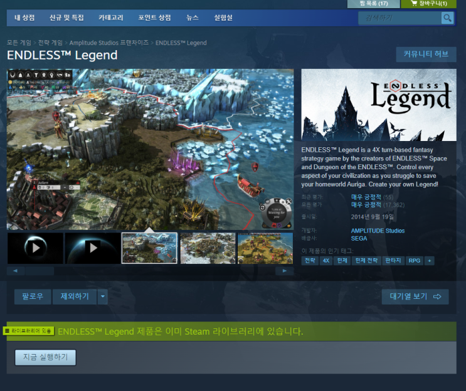Follow the 전략 게임 breadcrumb link

coord(51,43)
